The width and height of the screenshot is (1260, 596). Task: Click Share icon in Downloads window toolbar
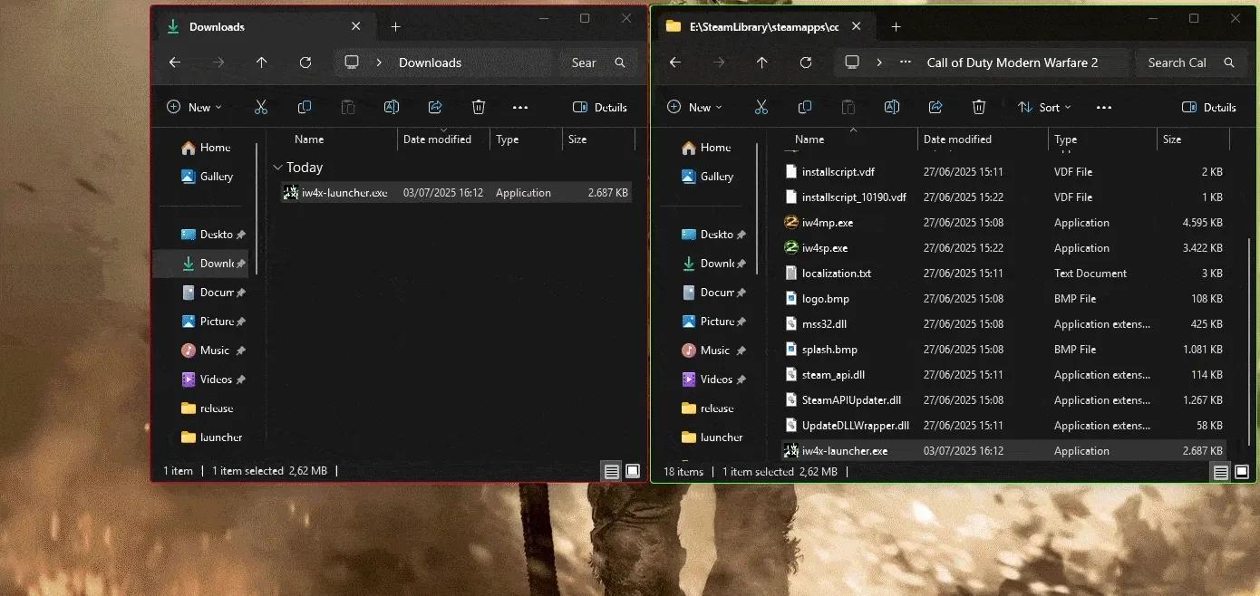(435, 107)
